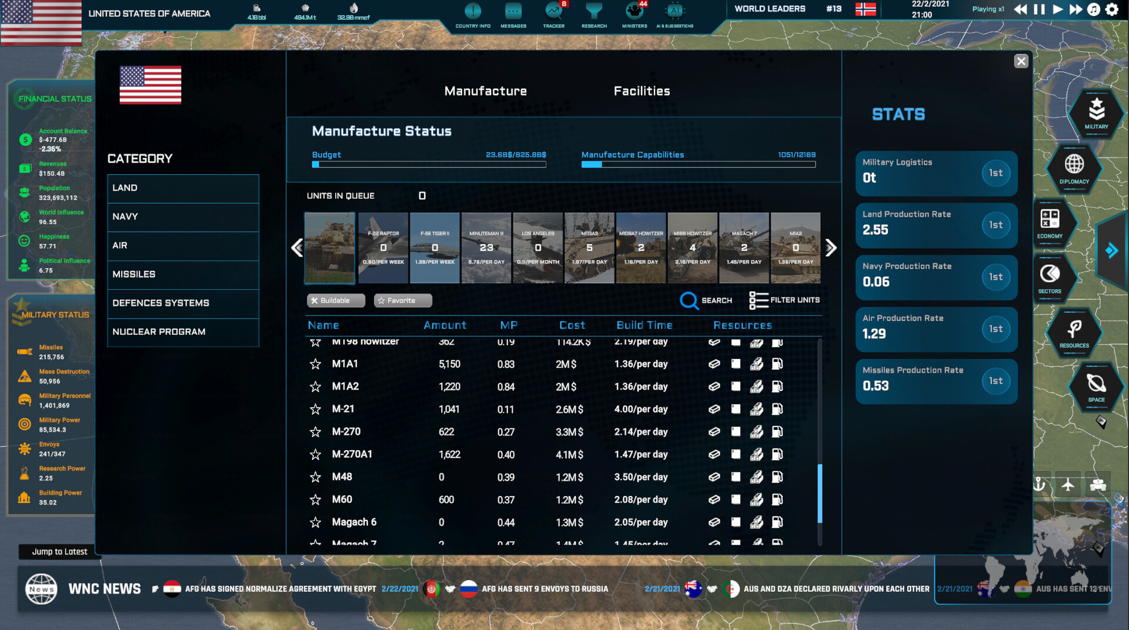1129x630 pixels.
Task: Toggle the Buildable filter
Action: tap(336, 301)
